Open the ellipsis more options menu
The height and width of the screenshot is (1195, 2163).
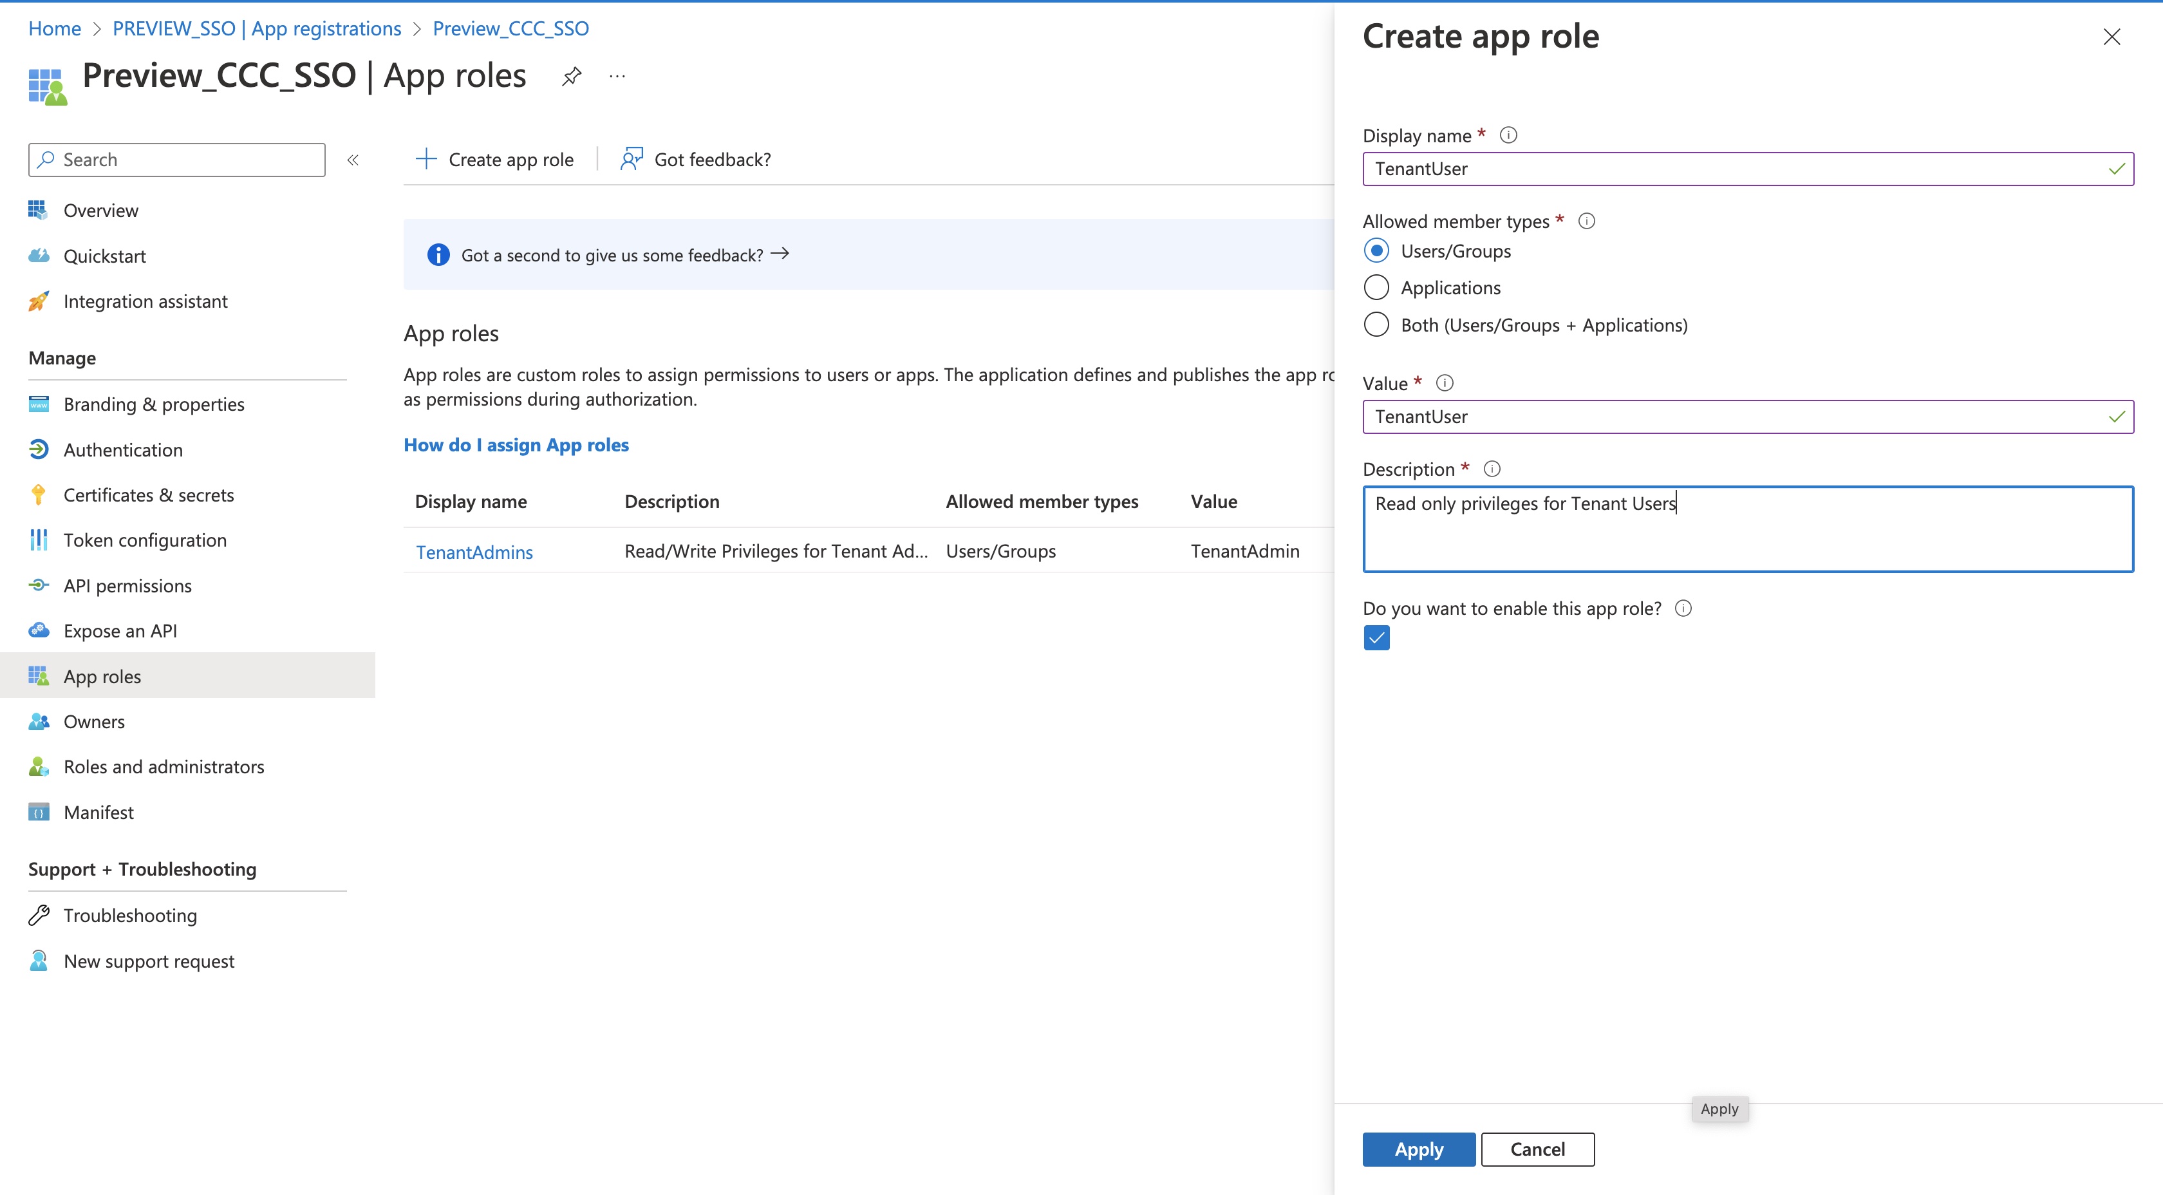(x=617, y=77)
